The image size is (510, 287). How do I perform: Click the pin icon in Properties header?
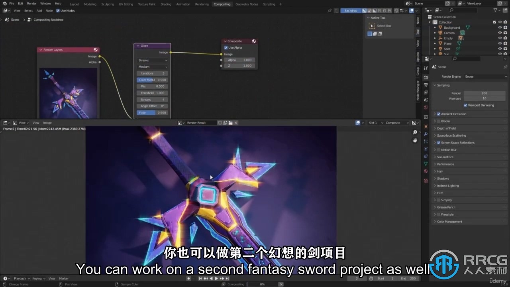coord(505,67)
